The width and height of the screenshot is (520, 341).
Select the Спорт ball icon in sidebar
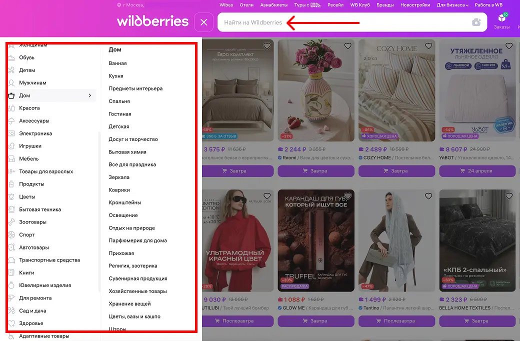click(11, 235)
